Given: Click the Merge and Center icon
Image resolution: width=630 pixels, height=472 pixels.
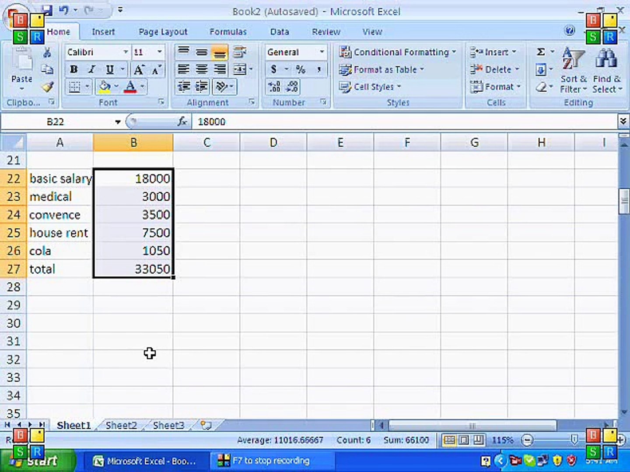Looking at the screenshot, I should click(x=240, y=69).
